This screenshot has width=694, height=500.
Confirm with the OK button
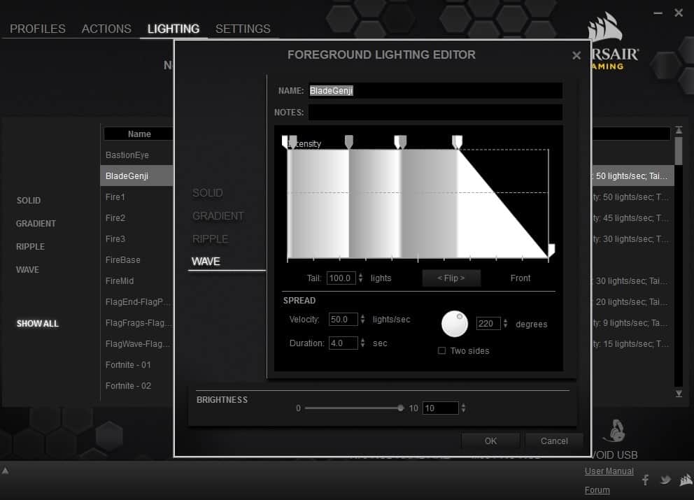pyautogui.click(x=490, y=441)
